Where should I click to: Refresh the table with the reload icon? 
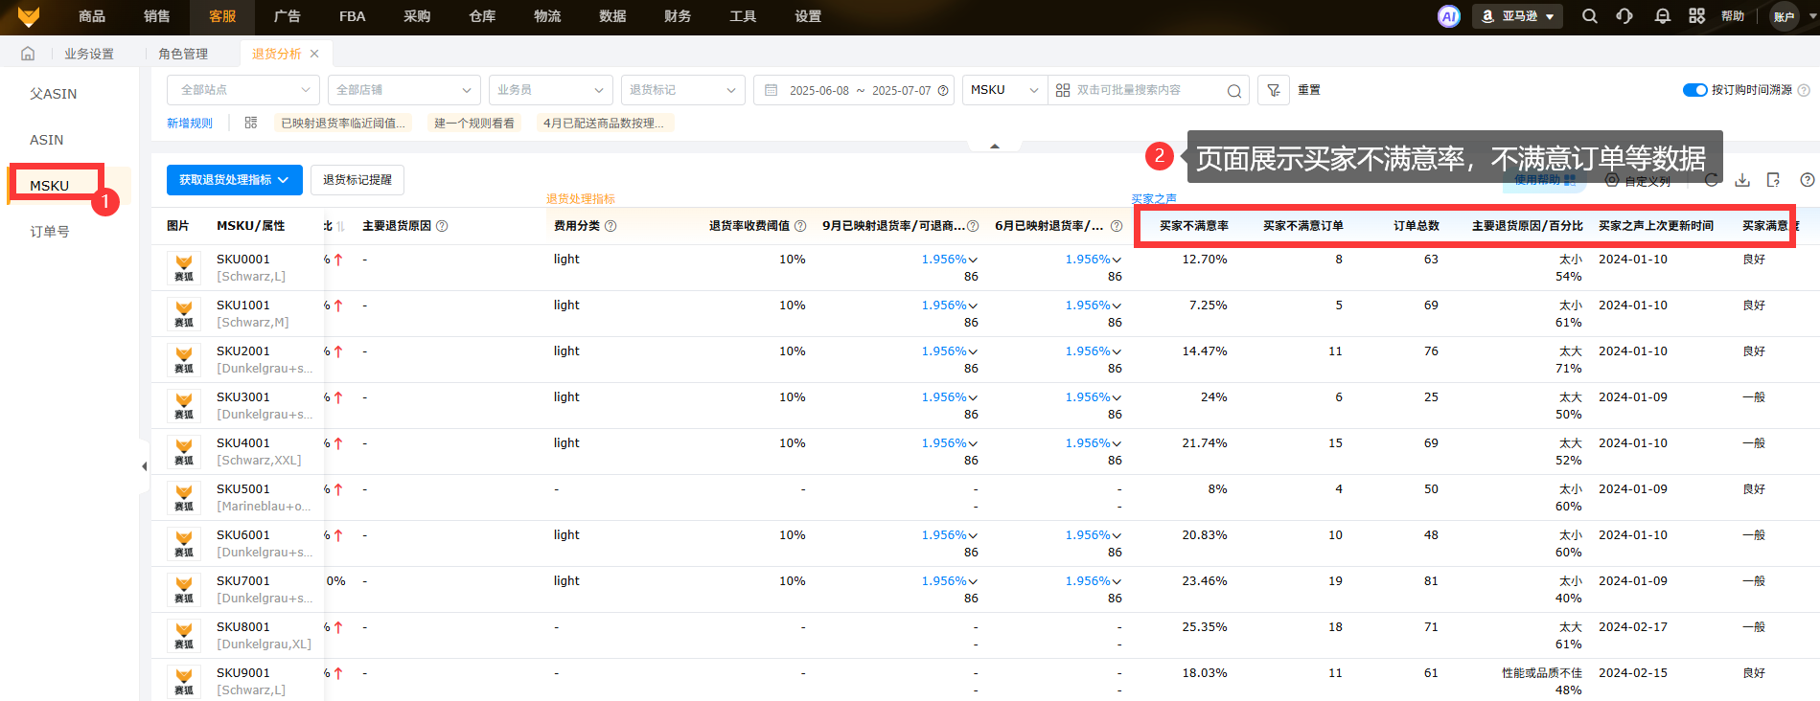pyautogui.click(x=1711, y=180)
